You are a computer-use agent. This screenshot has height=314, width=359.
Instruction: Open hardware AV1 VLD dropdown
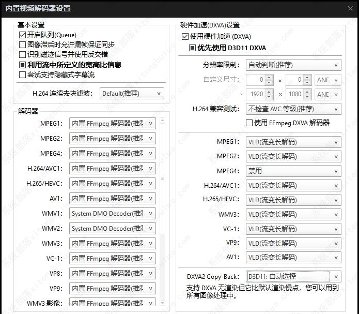(x=293, y=257)
